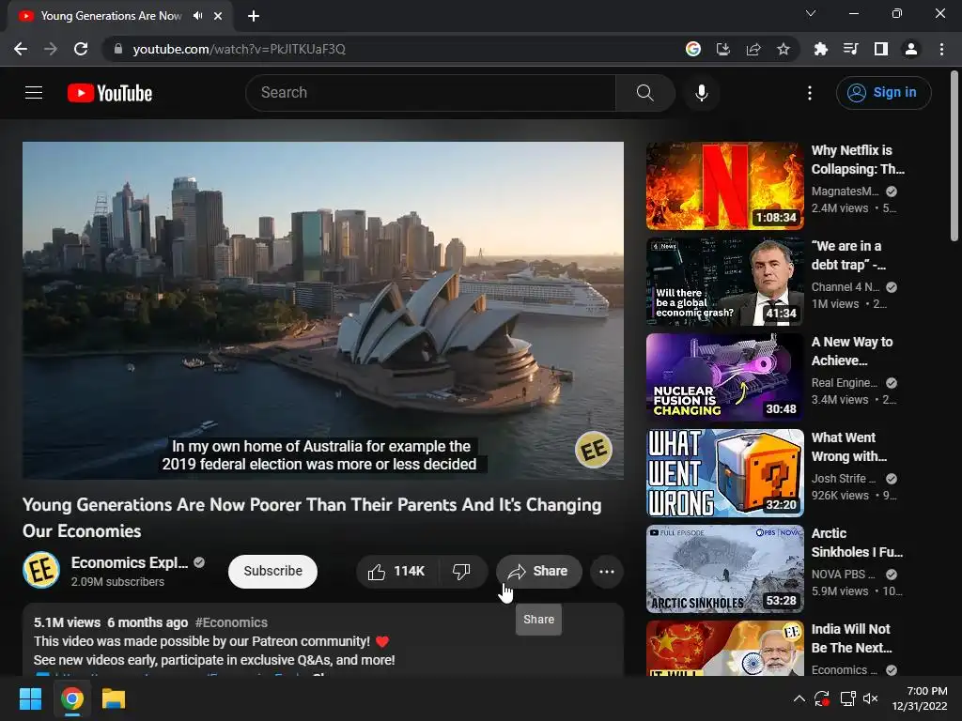Open Arctic Sinkholes video thumbnail
962x721 pixels.
pyautogui.click(x=724, y=568)
